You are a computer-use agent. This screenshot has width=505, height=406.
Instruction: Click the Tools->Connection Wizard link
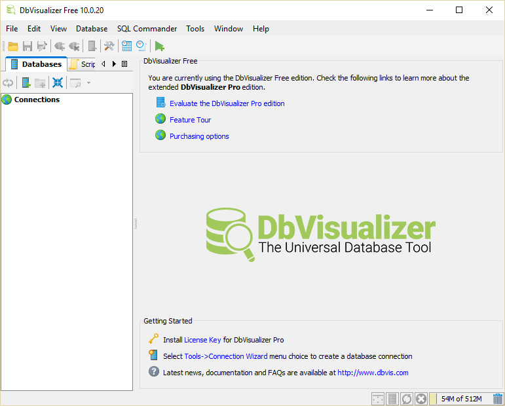(x=226, y=356)
